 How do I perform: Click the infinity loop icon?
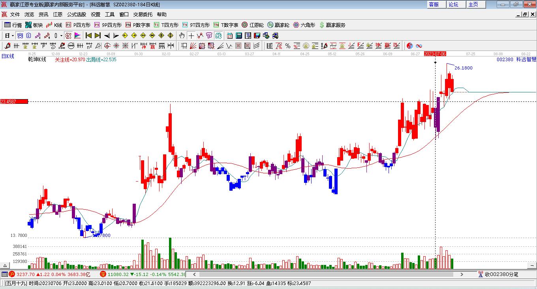click(x=419, y=46)
